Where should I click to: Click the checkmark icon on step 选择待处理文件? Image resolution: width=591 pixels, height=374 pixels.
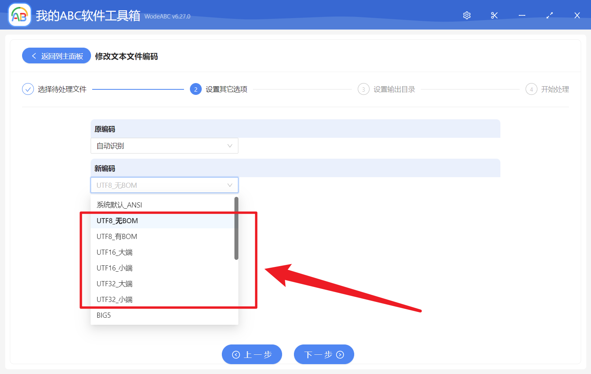pyautogui.click(x=28, y=89)
